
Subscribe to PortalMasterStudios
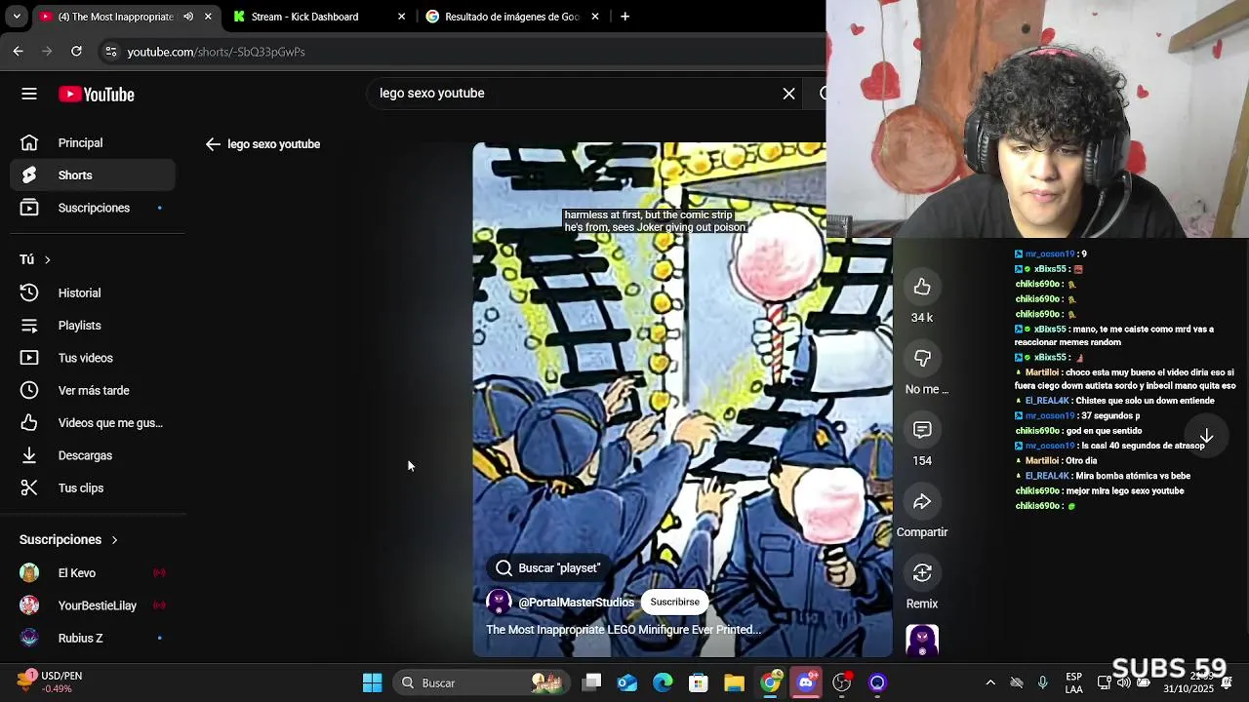[674, 603]
